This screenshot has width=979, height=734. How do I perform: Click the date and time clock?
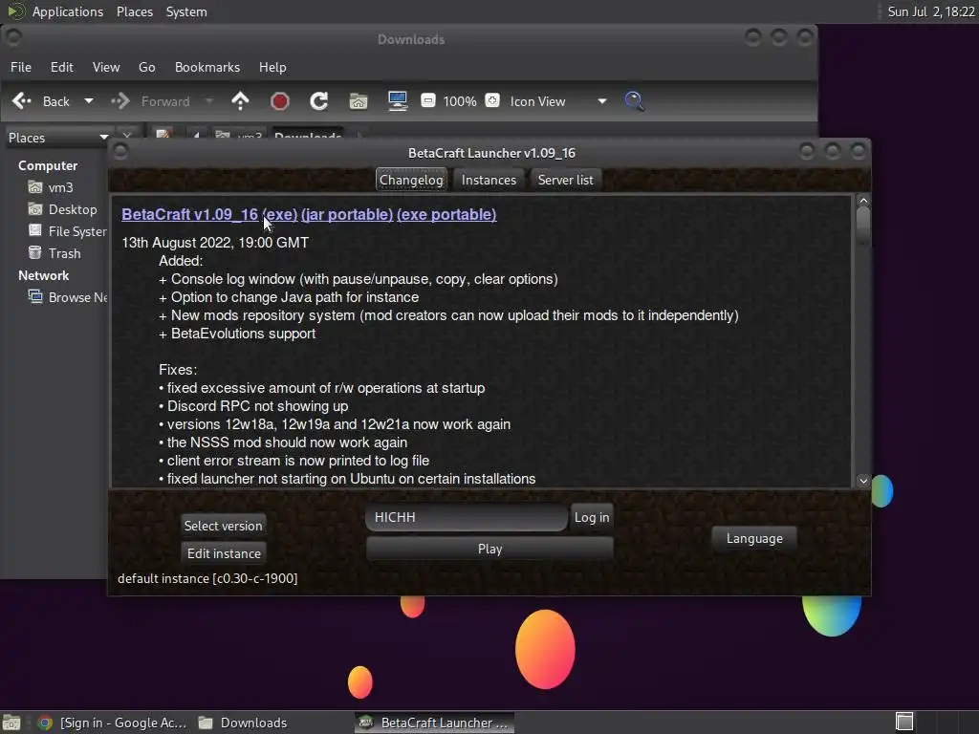click(x=931, y=11)
